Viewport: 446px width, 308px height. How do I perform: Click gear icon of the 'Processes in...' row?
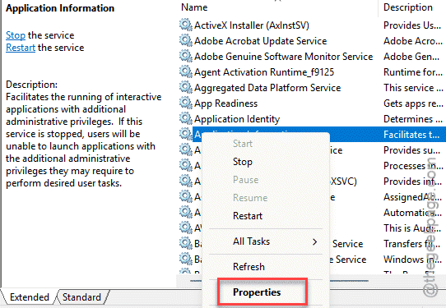(186, 165)
